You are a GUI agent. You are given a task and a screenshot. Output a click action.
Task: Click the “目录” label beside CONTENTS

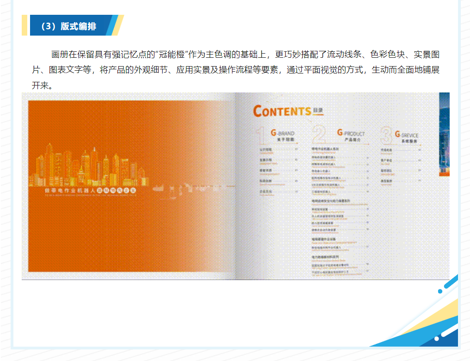[x=318, y=110]
